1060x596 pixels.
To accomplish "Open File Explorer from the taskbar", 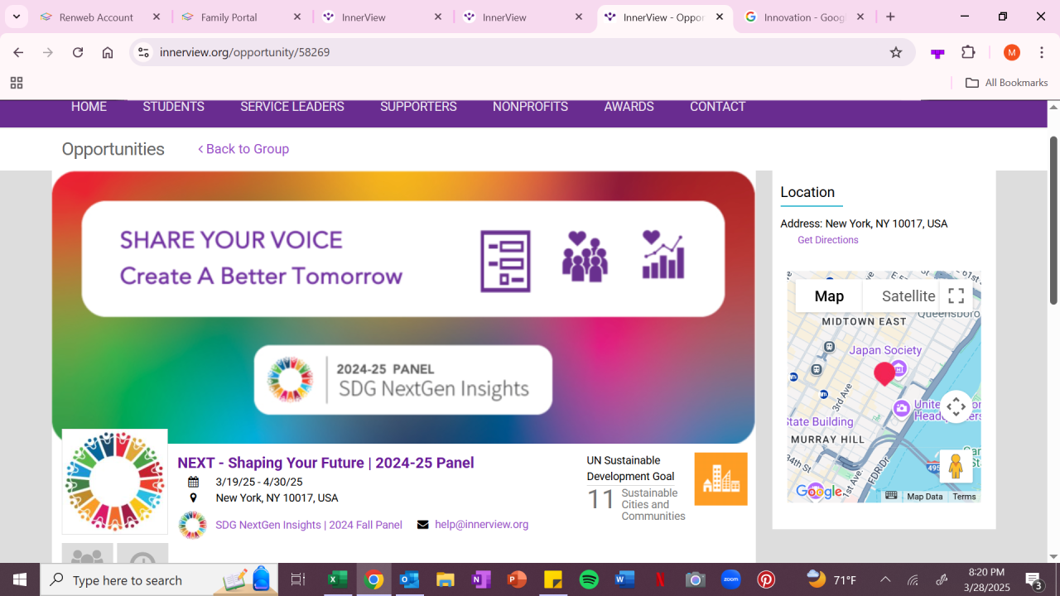I will click(x=446, y=579).
